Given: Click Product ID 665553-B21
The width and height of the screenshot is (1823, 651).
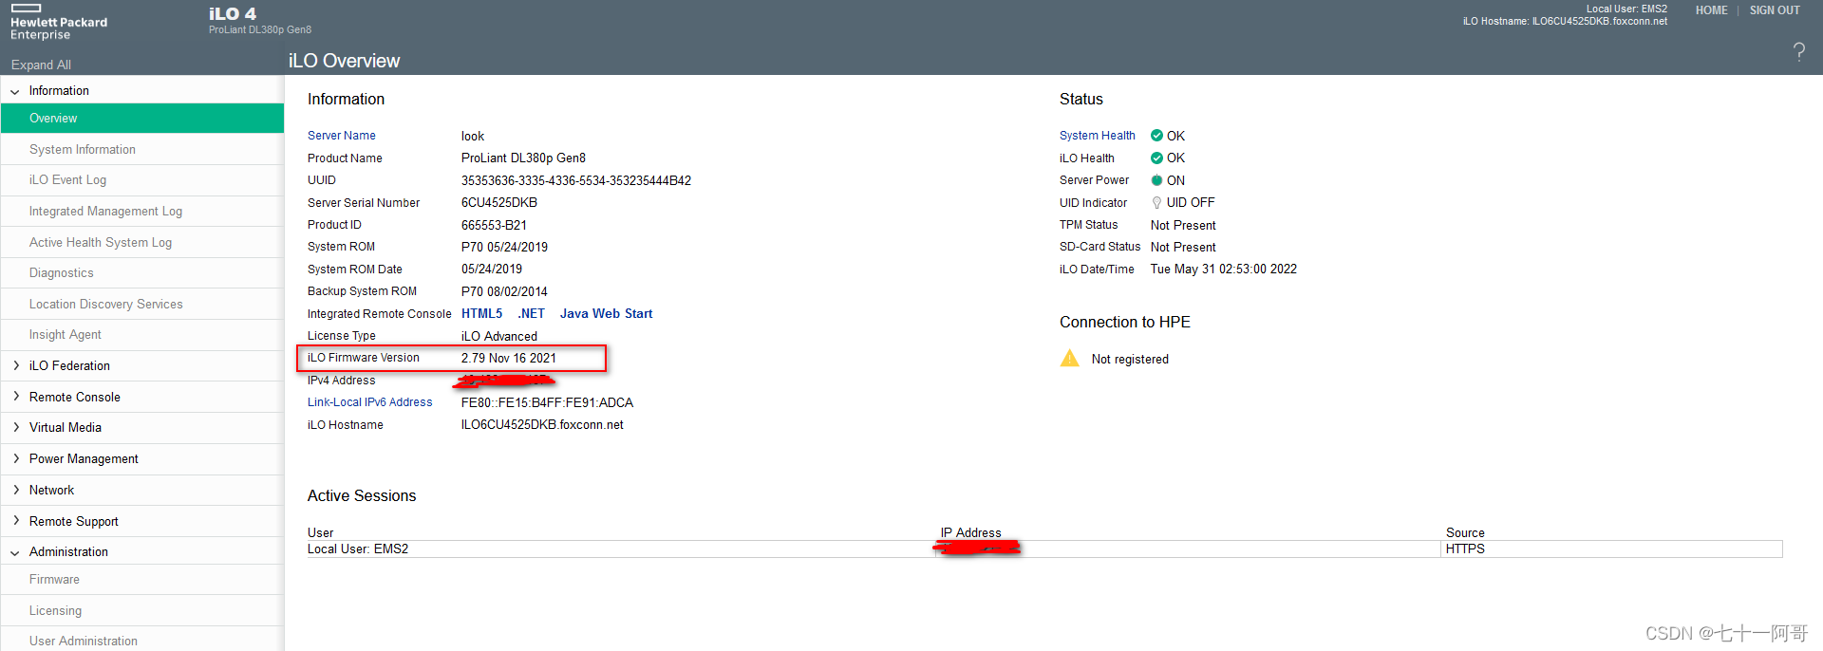Looking at the screenshot, I should click(494, 225).
